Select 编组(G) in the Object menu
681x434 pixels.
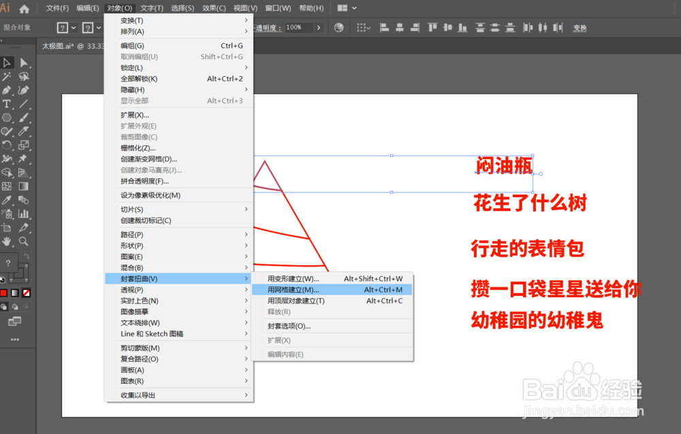tap(179, 46)
